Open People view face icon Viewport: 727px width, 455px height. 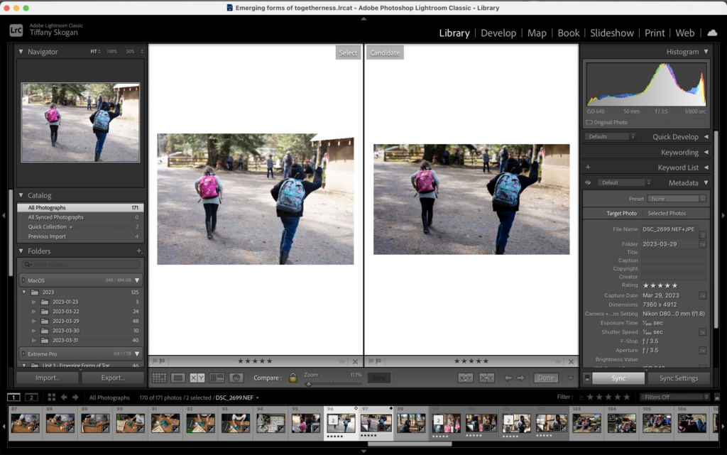(236, 378)
